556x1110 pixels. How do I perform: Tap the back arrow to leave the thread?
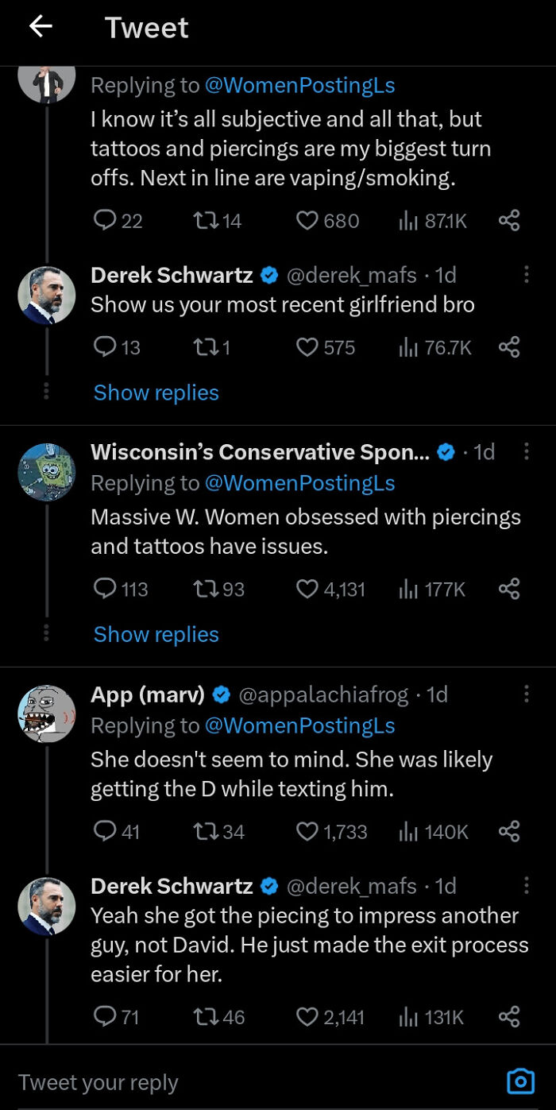click(40, 27)
